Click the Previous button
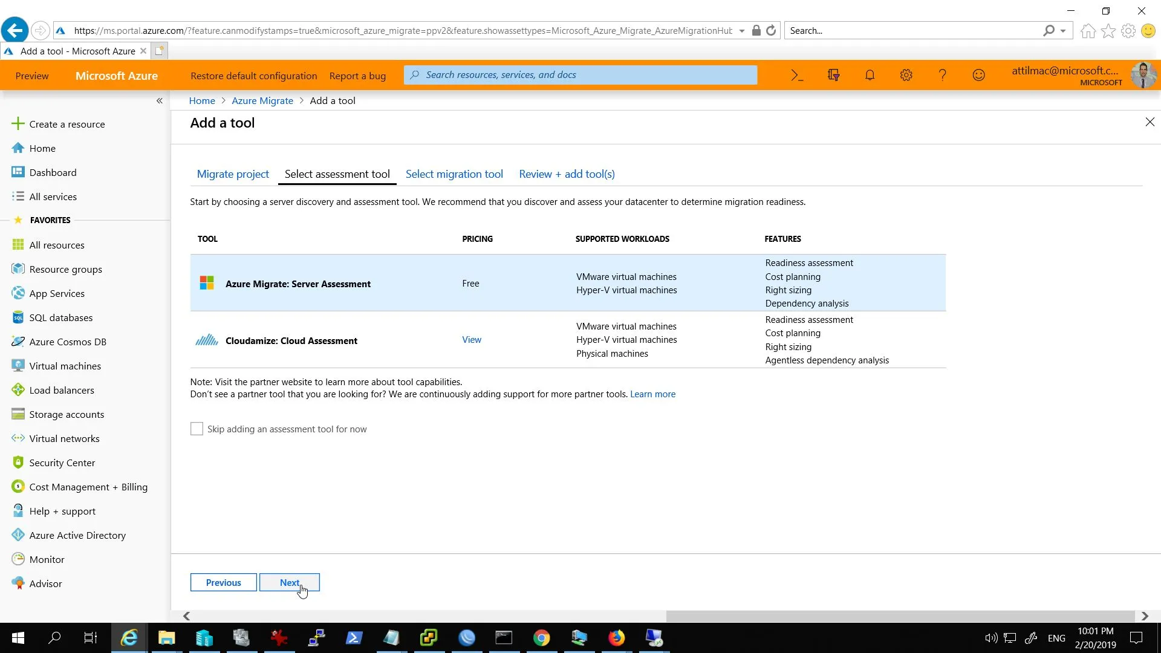 point(223,582)
